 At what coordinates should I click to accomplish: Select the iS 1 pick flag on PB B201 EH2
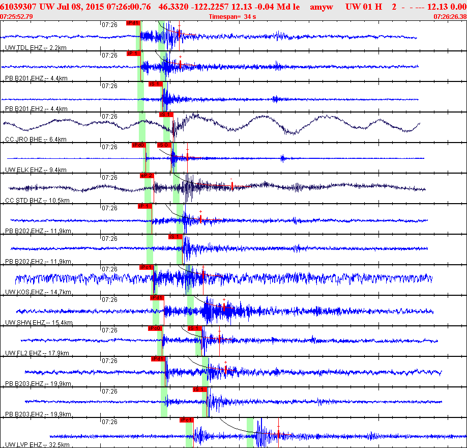coord(156,84)
